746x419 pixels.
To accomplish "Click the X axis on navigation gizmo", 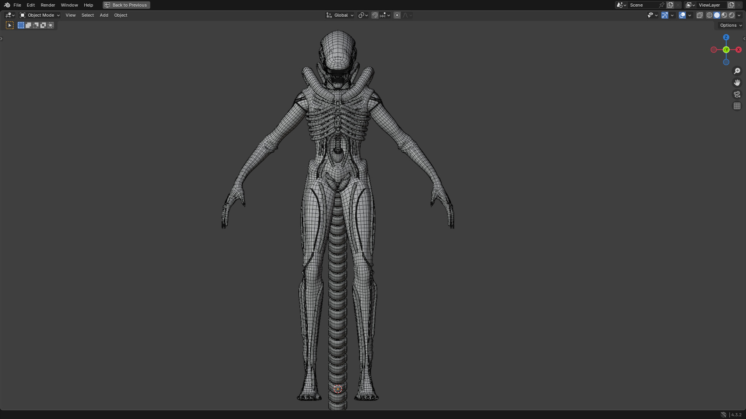I will pyautogui.click(x=738, y=50).
